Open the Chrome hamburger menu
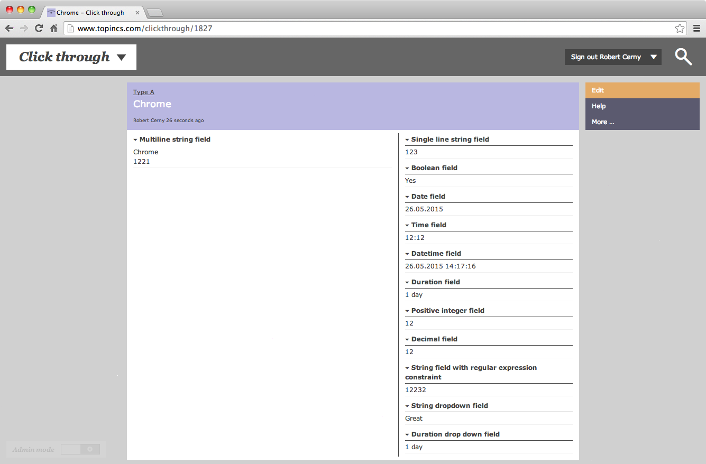The height and width of the screenshot is (464, 706). 696,29
